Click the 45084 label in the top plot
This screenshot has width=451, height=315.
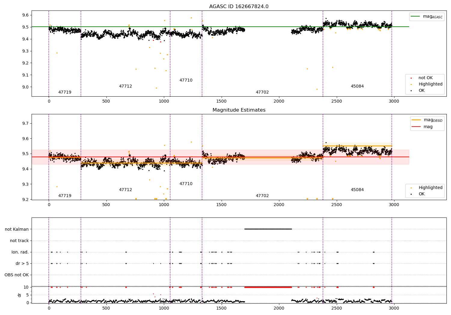(x=357, y=86)
